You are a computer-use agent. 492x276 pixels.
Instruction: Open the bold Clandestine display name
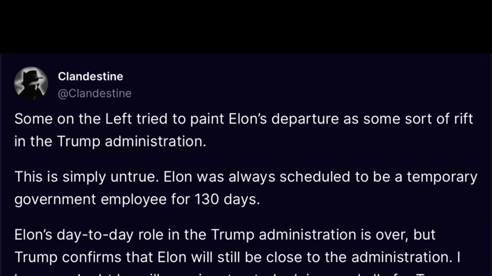point(90,77)
